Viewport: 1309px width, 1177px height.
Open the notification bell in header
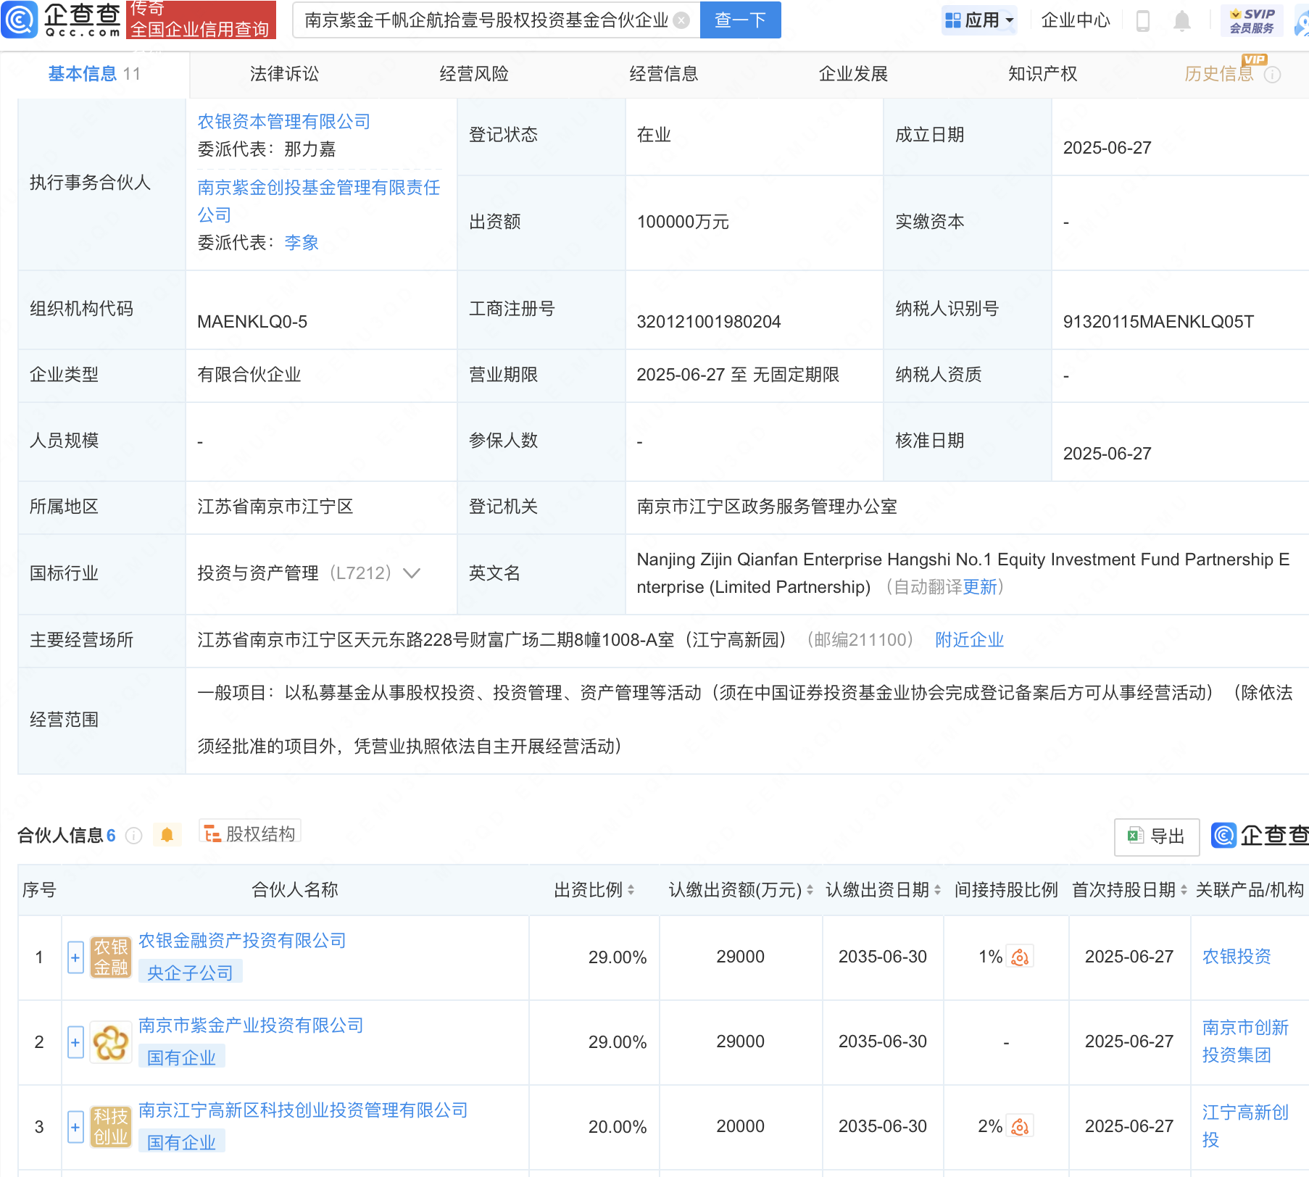pos(1182,20)
